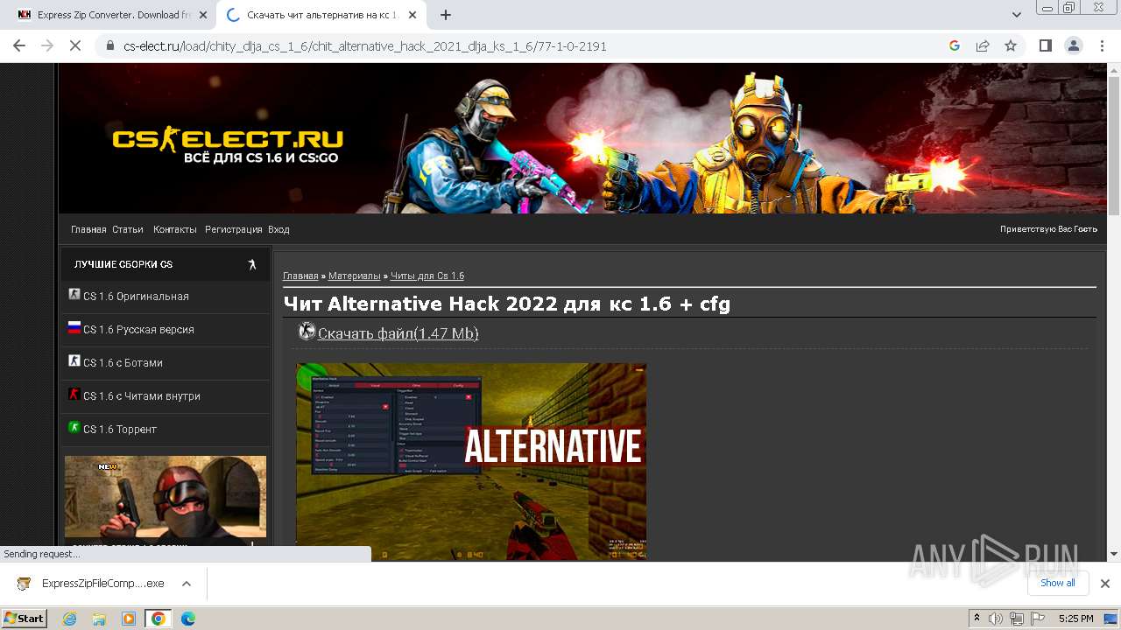Toggle browser side panel

tap(1045, 45)
